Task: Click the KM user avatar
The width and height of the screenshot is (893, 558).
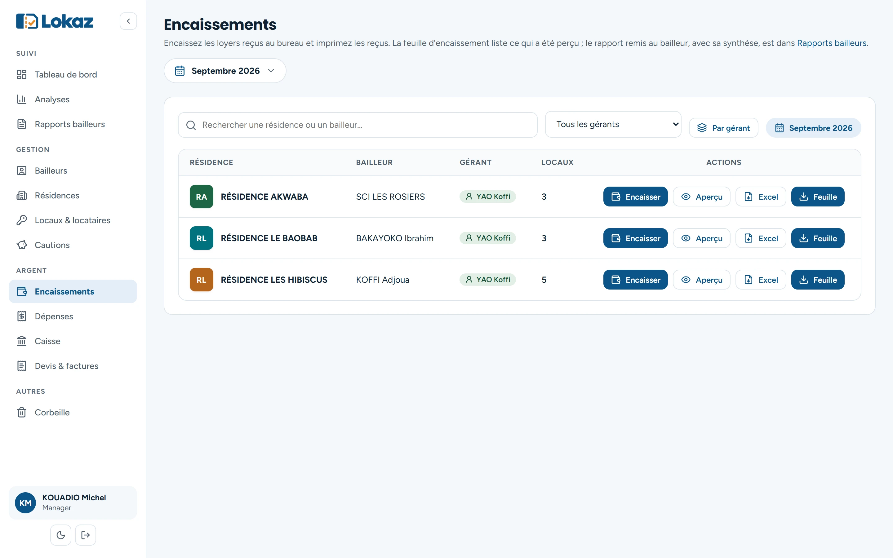Action: click(x=25, y=503)
